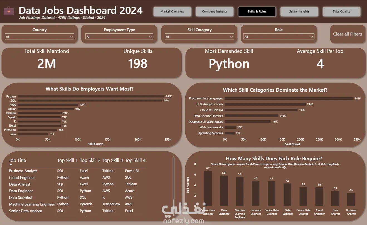
Task: Select the Machine Learning Engineer column 5.6
Action: (240, 191)
